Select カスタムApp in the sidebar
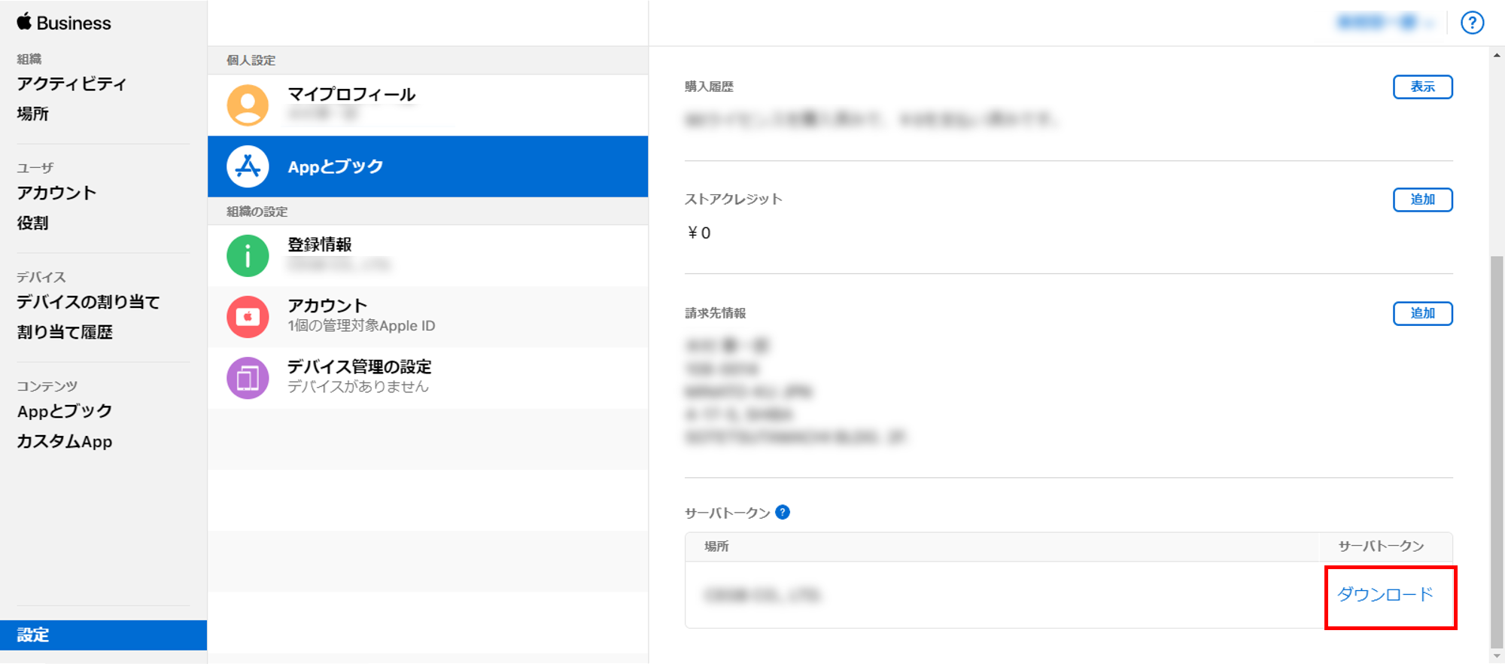1505x664 pixels. pyautogui.click(x=65, y=441)
